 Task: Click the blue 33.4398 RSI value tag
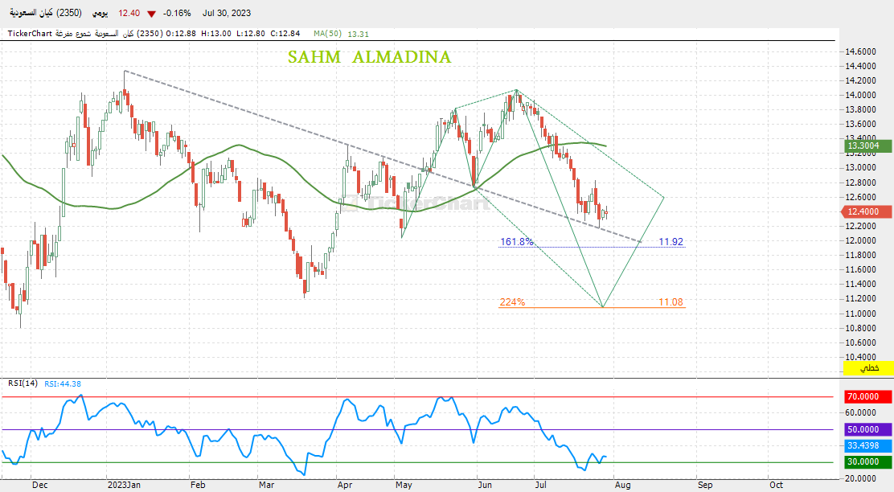coord(867,446)
